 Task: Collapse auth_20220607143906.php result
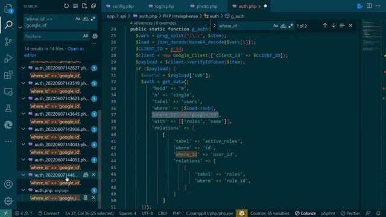[23, 129]
